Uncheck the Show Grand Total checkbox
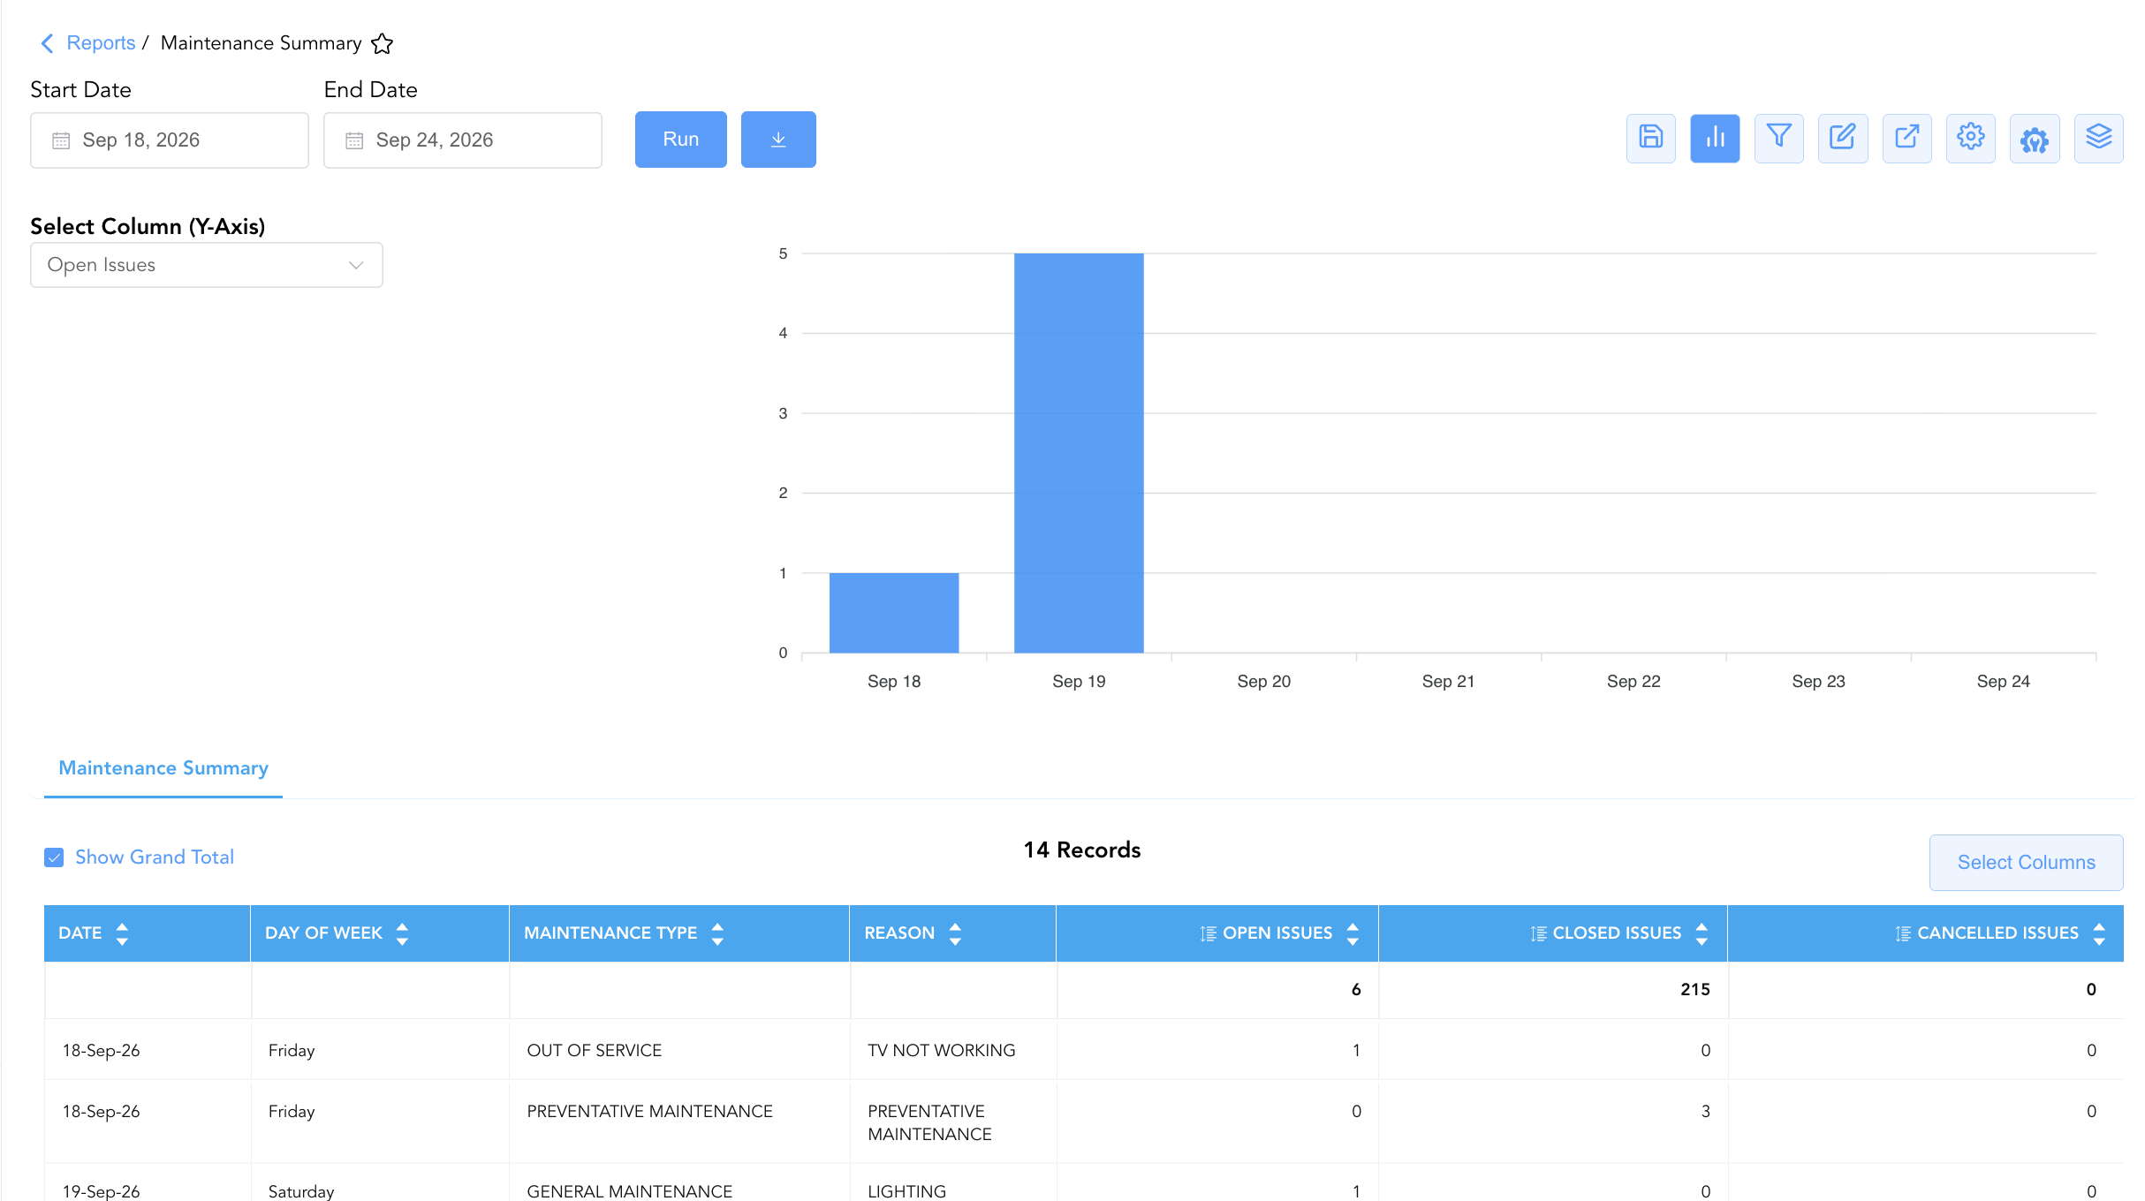2145x1201 pixels. [54, 857]
